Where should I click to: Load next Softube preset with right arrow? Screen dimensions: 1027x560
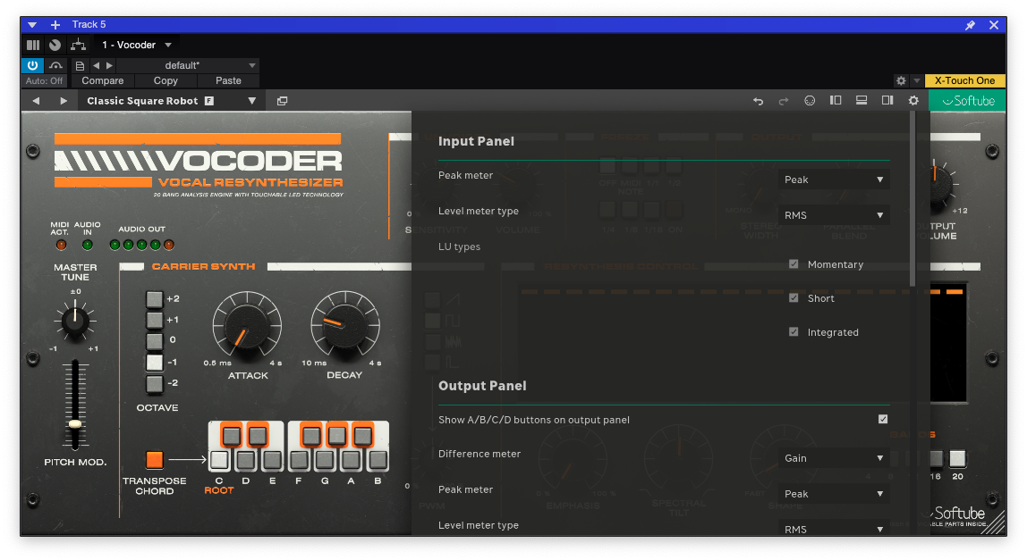[64, 101]
